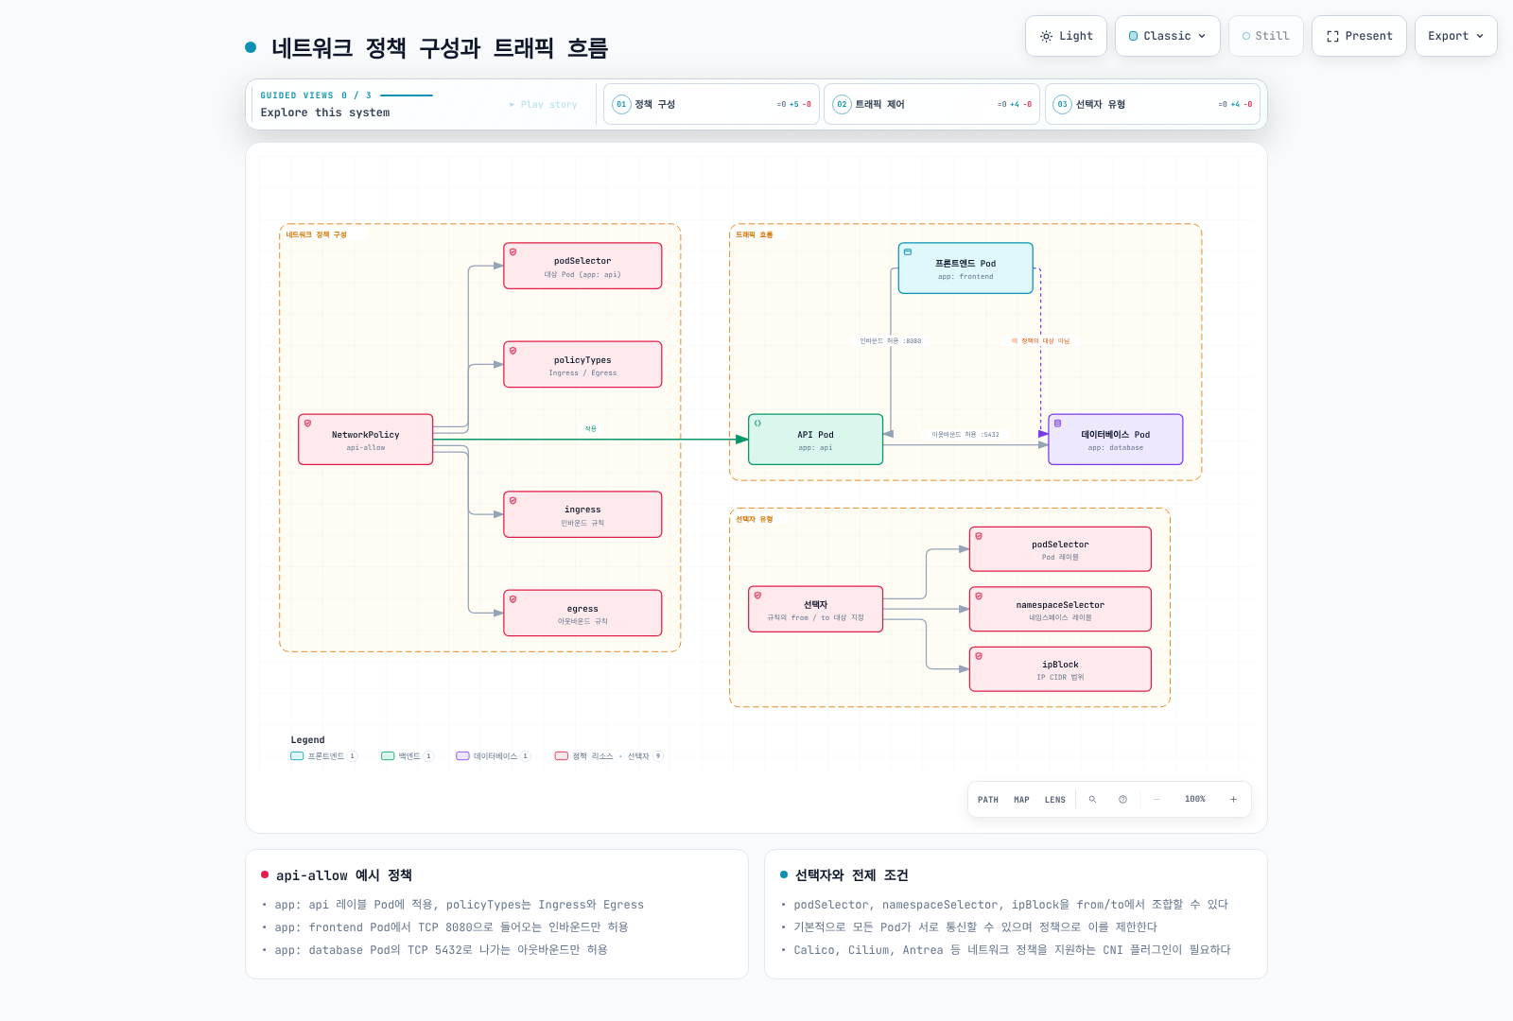Open the help question-mark icon
This screenshot has height=1021, width=1513.
coord(1122,800)
